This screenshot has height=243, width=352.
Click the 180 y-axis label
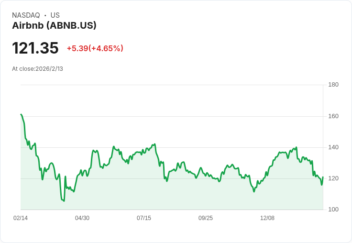[333, 85]
